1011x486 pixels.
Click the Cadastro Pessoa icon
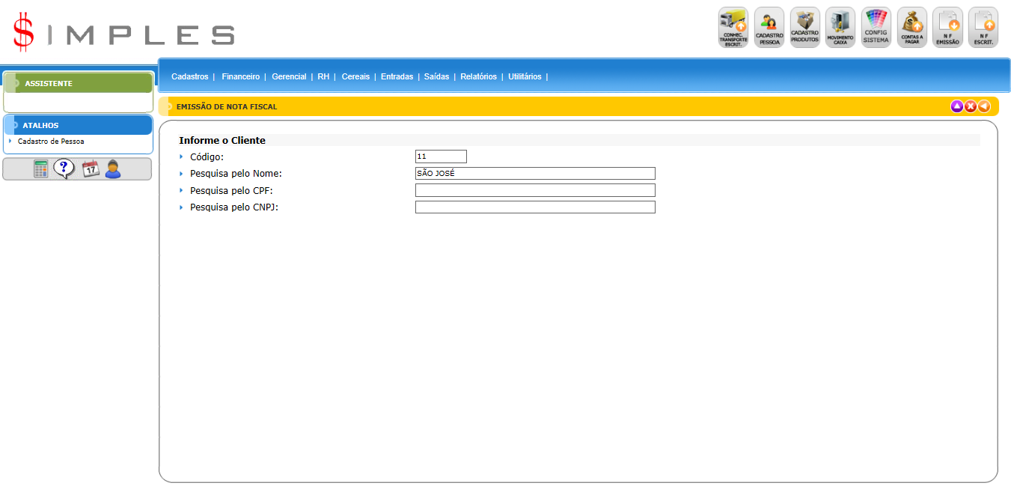(x=769, y=28)
